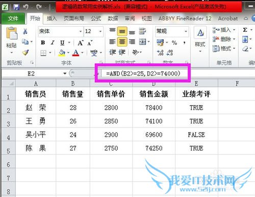Click the 删除 cells button
The width and height of the screenshot is (255, 197).
tap(224, 39)
